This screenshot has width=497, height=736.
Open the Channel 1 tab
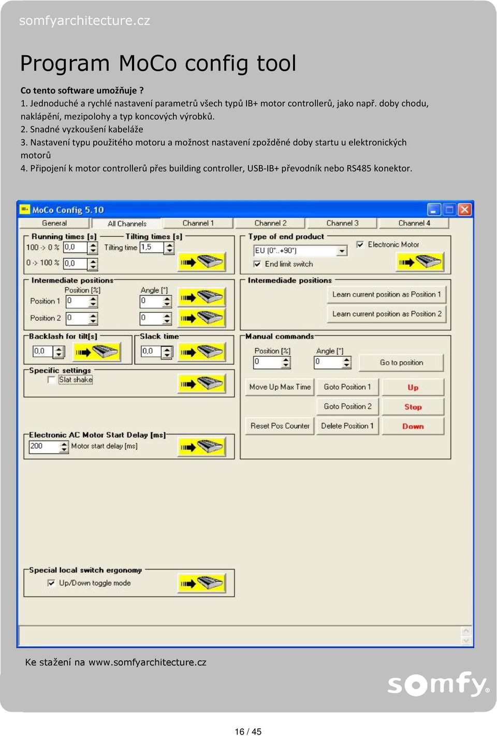[x=198, y=223]
